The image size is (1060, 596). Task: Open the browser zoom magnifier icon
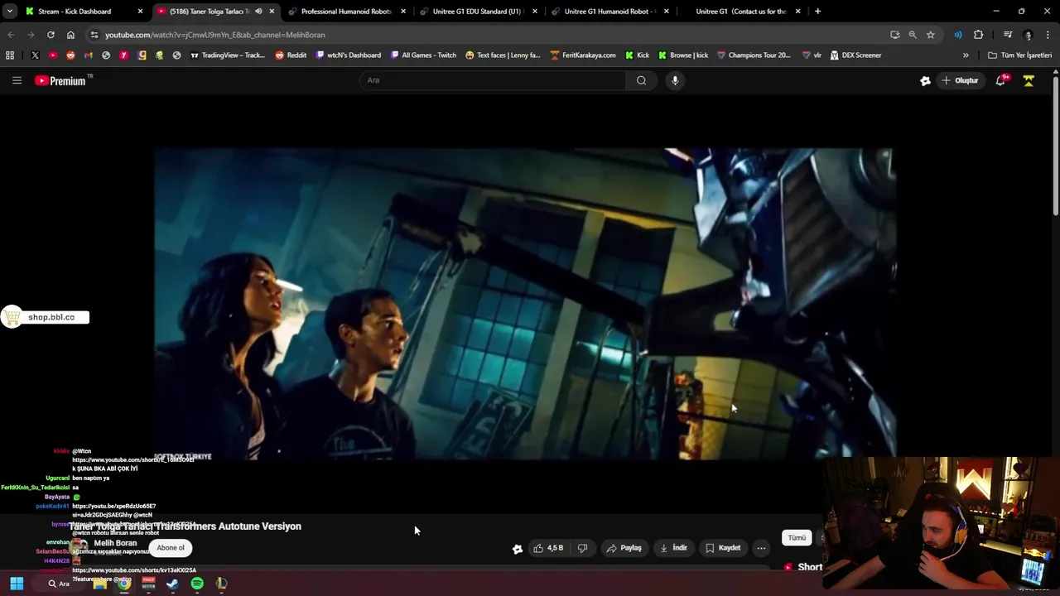[913, 35]
